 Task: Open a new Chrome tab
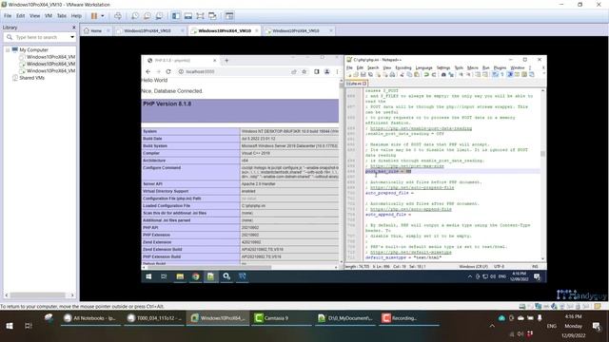point(226,61)
